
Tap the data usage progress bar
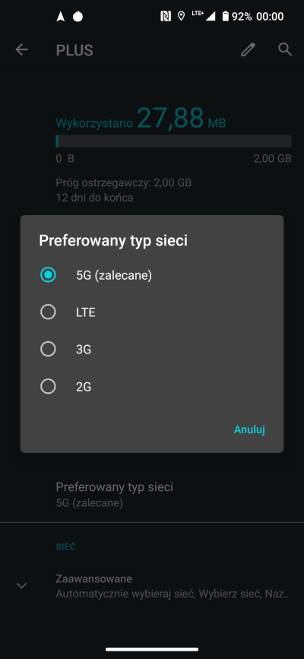173,141
